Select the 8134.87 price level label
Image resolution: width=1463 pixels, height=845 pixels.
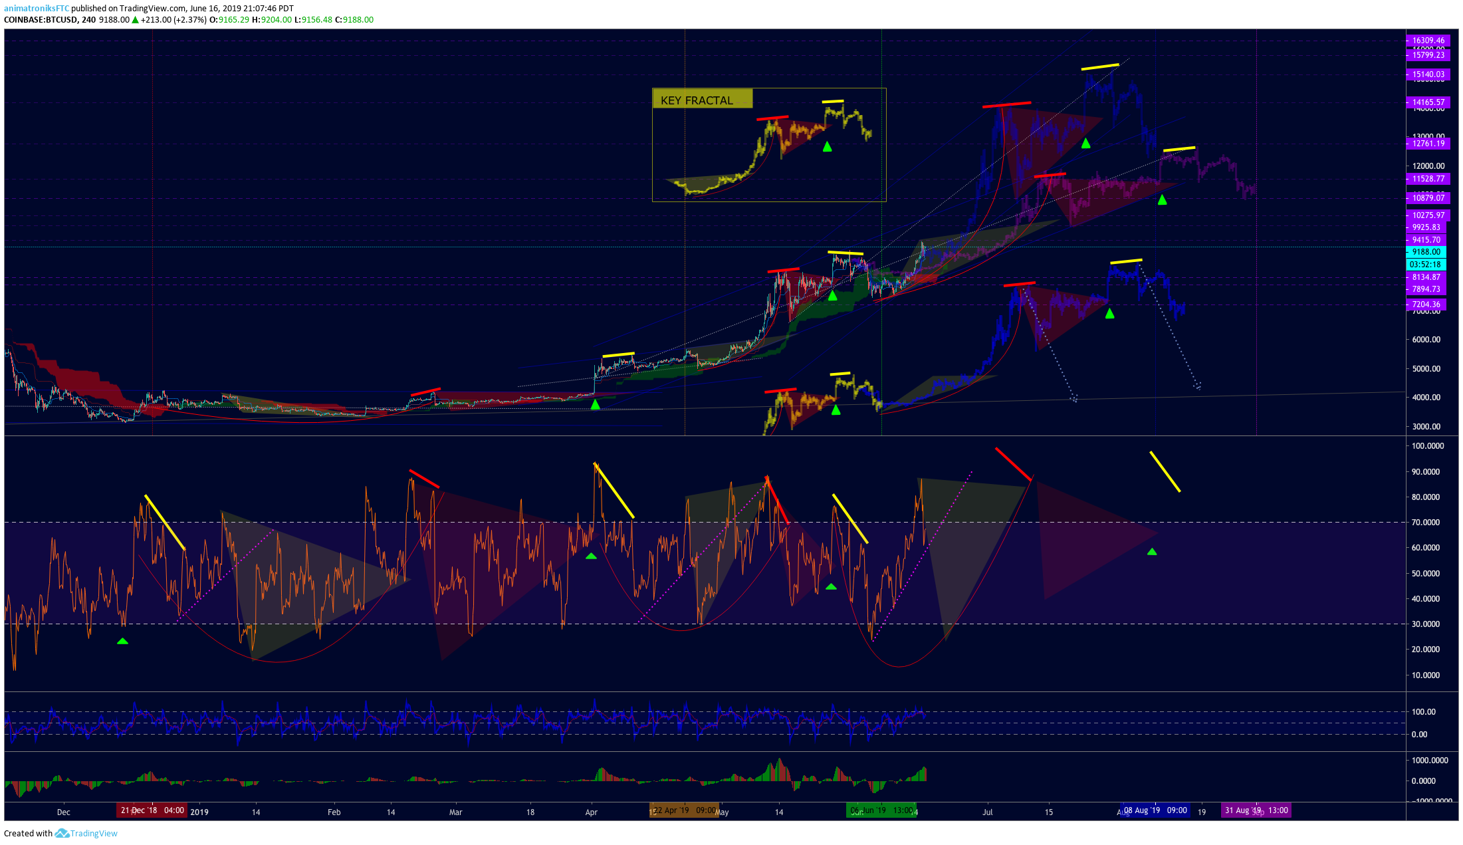coord(1426,277)
